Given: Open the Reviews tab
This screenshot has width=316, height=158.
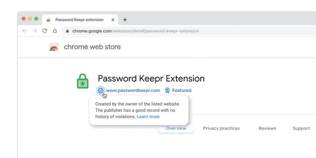Looking at the screenshot, I should (x=267, y=129).
